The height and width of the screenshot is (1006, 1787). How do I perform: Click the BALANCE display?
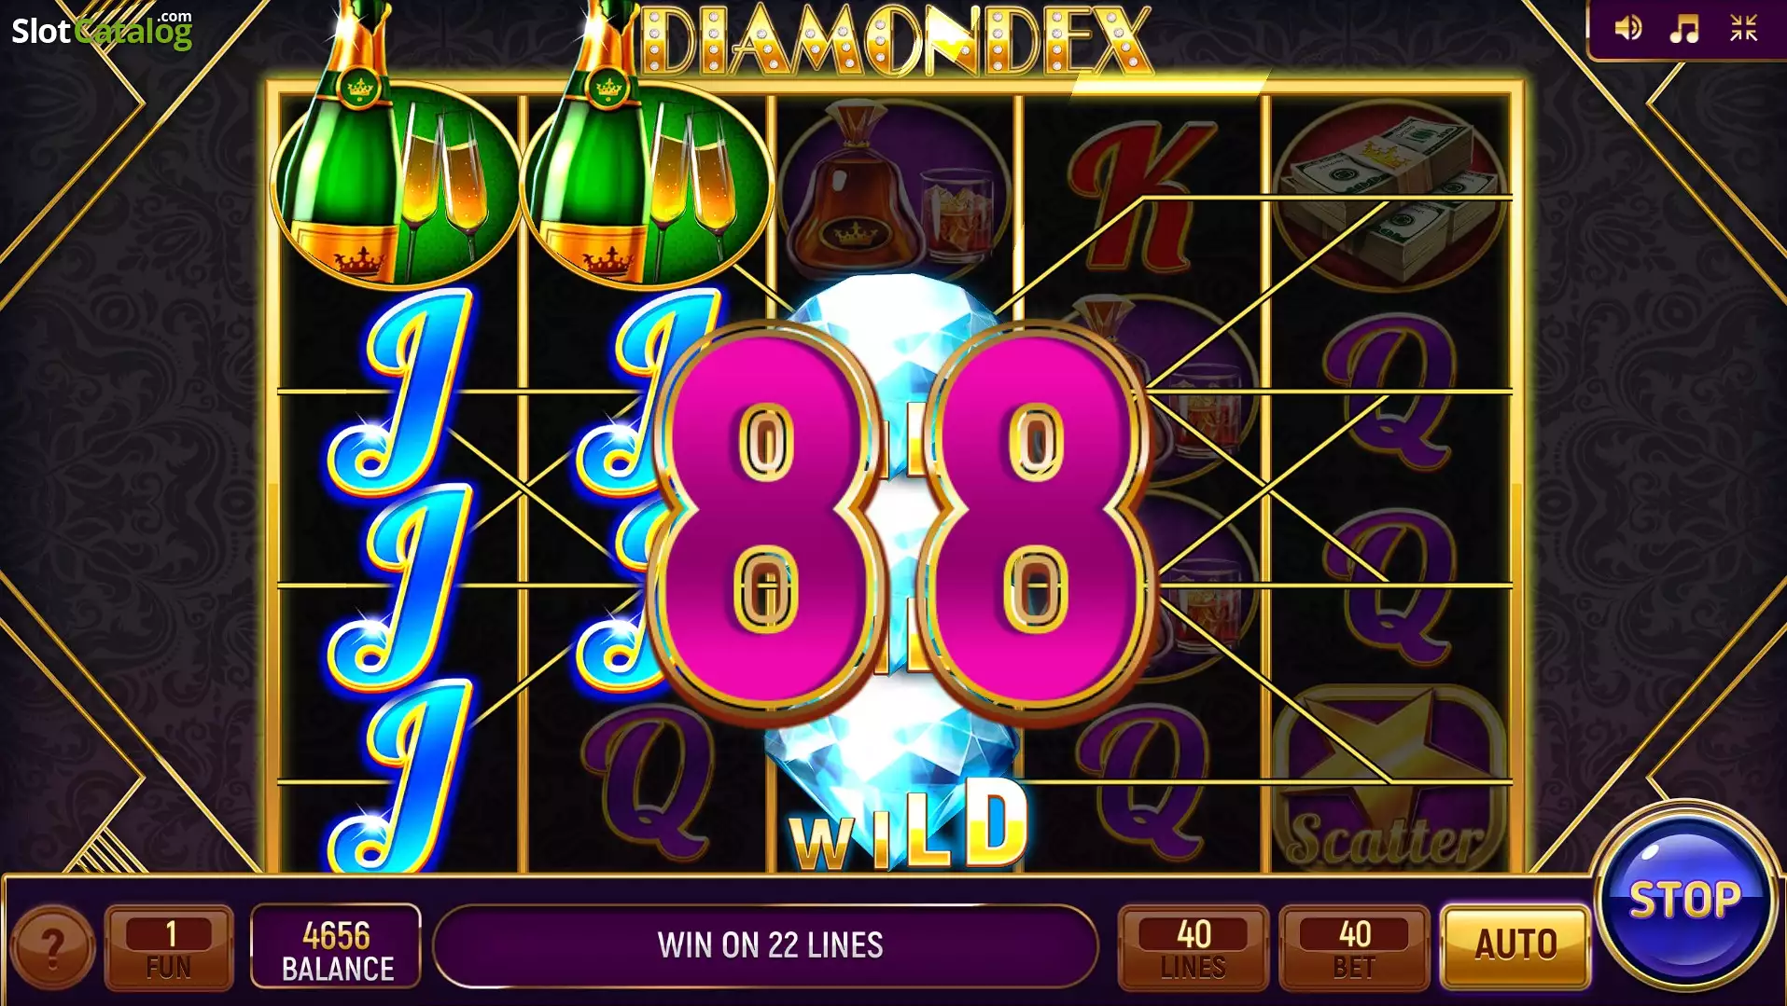(x=337, y=947)
